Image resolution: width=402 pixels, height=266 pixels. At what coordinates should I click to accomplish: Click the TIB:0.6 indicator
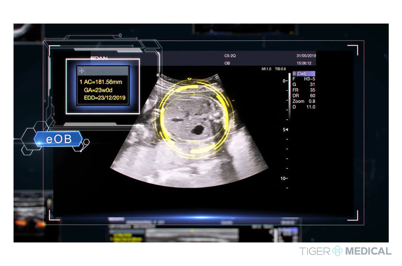tap(280, 69)
